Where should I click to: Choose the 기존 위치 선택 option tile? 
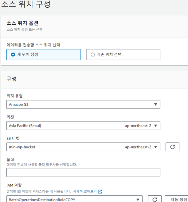point(123,55)
